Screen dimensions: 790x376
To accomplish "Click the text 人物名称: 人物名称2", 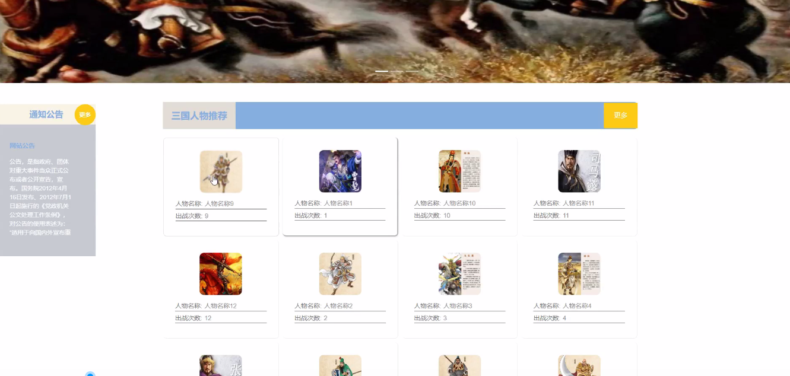I will coord(324,306).
